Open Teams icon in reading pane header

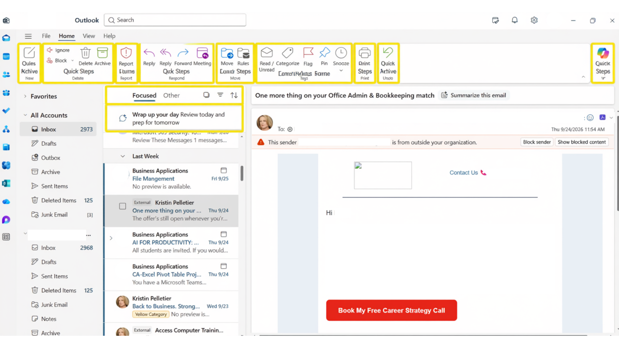coord(603,117)
